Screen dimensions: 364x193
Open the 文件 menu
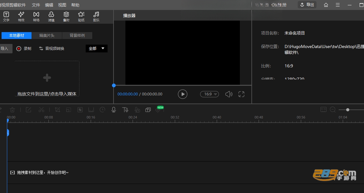tap(36, 5)
